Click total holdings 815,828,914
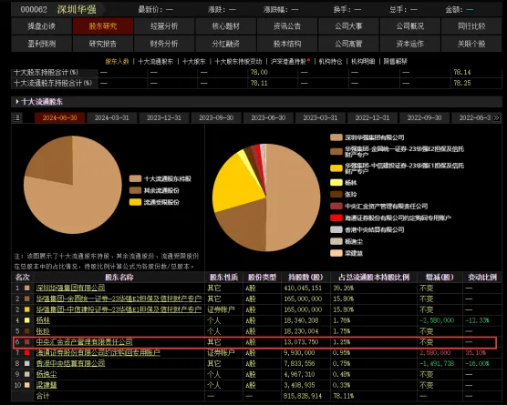Screen dimensions: 507x405 coord(303,396)
